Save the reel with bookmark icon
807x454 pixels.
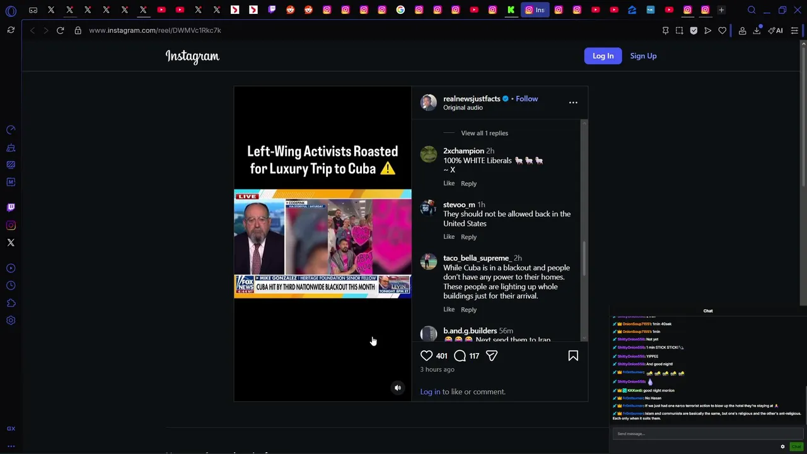point(573,356)
